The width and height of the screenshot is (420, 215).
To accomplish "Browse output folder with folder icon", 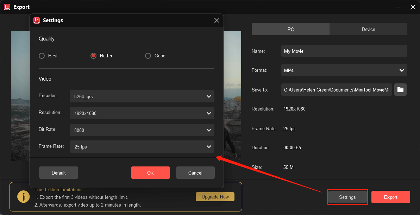I will [400, 90].
